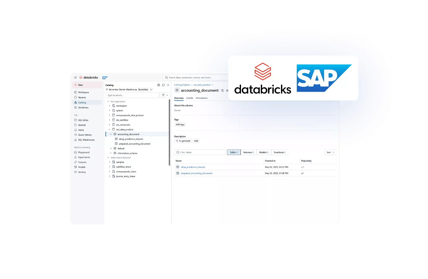Click the catalog tree scrollbar
Screen dimensions: 428x279
pos(169,132)
